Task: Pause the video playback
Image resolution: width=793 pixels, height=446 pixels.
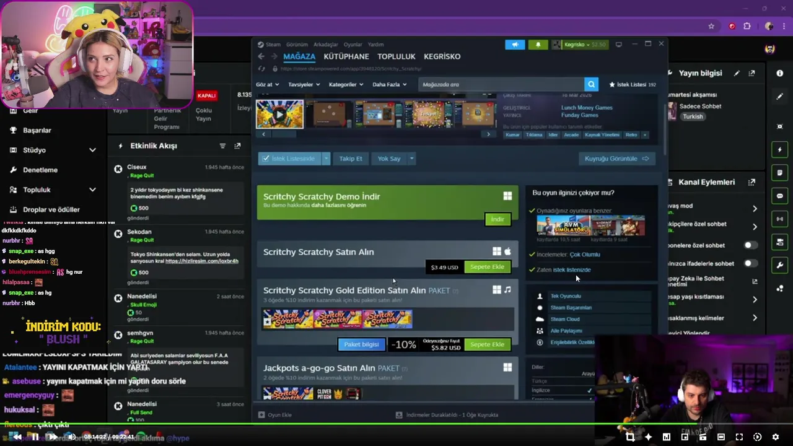Action: (35, 437)
